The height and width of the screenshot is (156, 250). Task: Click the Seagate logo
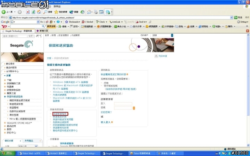[x=21, y=44]
